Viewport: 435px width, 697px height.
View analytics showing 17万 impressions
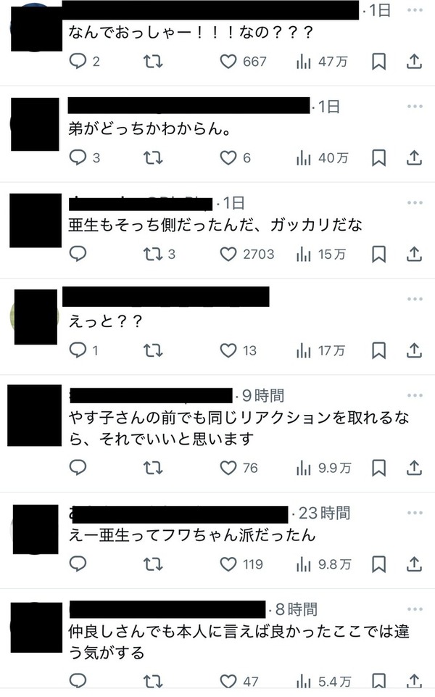pyautogui.click(x=320, y=351)
